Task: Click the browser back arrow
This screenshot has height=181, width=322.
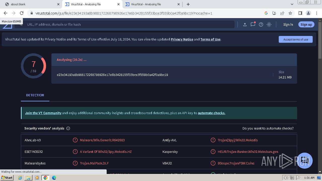Action: coord(6,13)
